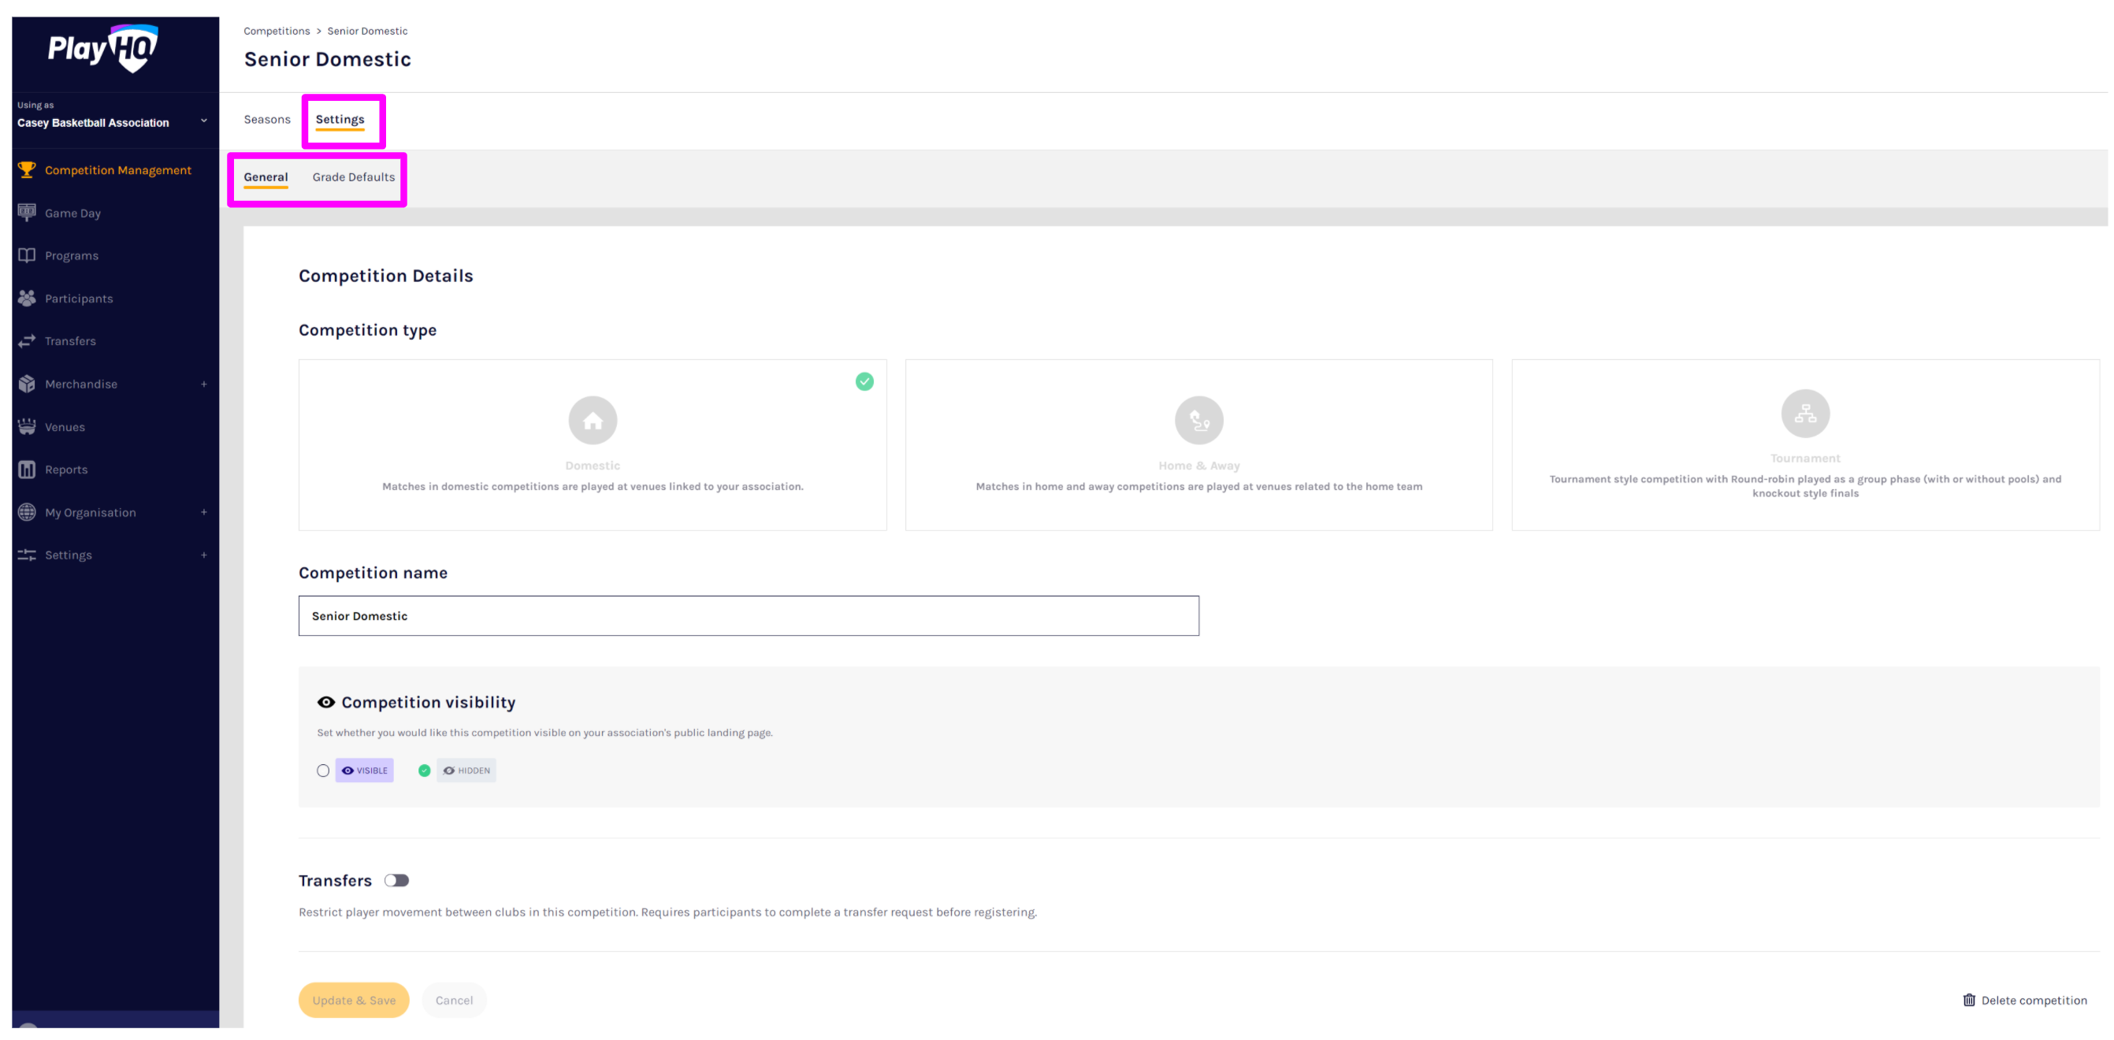The image size is (2114, 1040).
Task: Select the Transfers arrows icon
Action: [27, 340]
